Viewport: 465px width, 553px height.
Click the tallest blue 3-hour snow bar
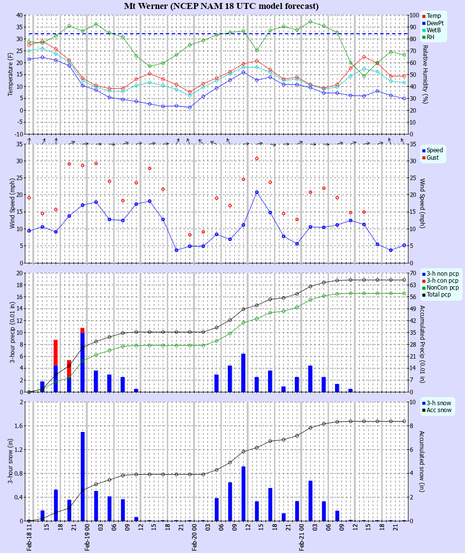click(x=82, y=476)
